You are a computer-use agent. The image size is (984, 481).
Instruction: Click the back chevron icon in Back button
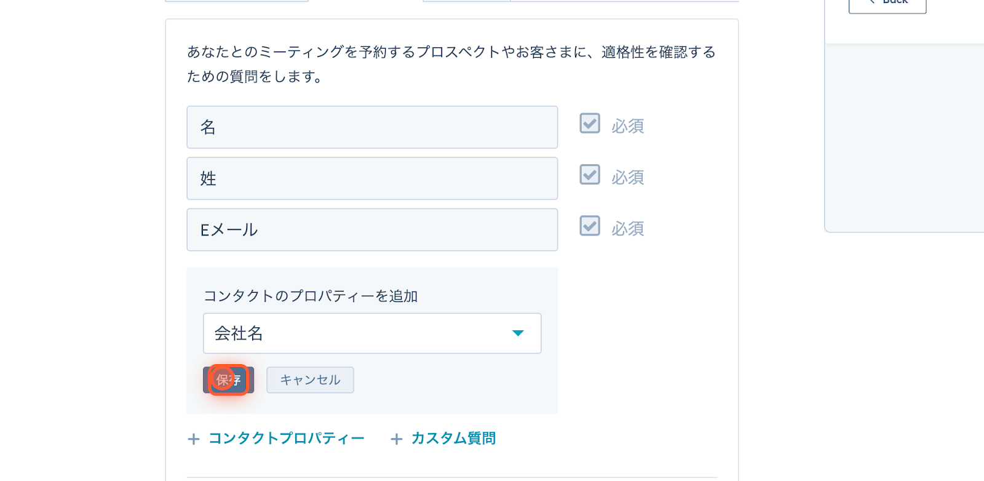tap(872, 2)
